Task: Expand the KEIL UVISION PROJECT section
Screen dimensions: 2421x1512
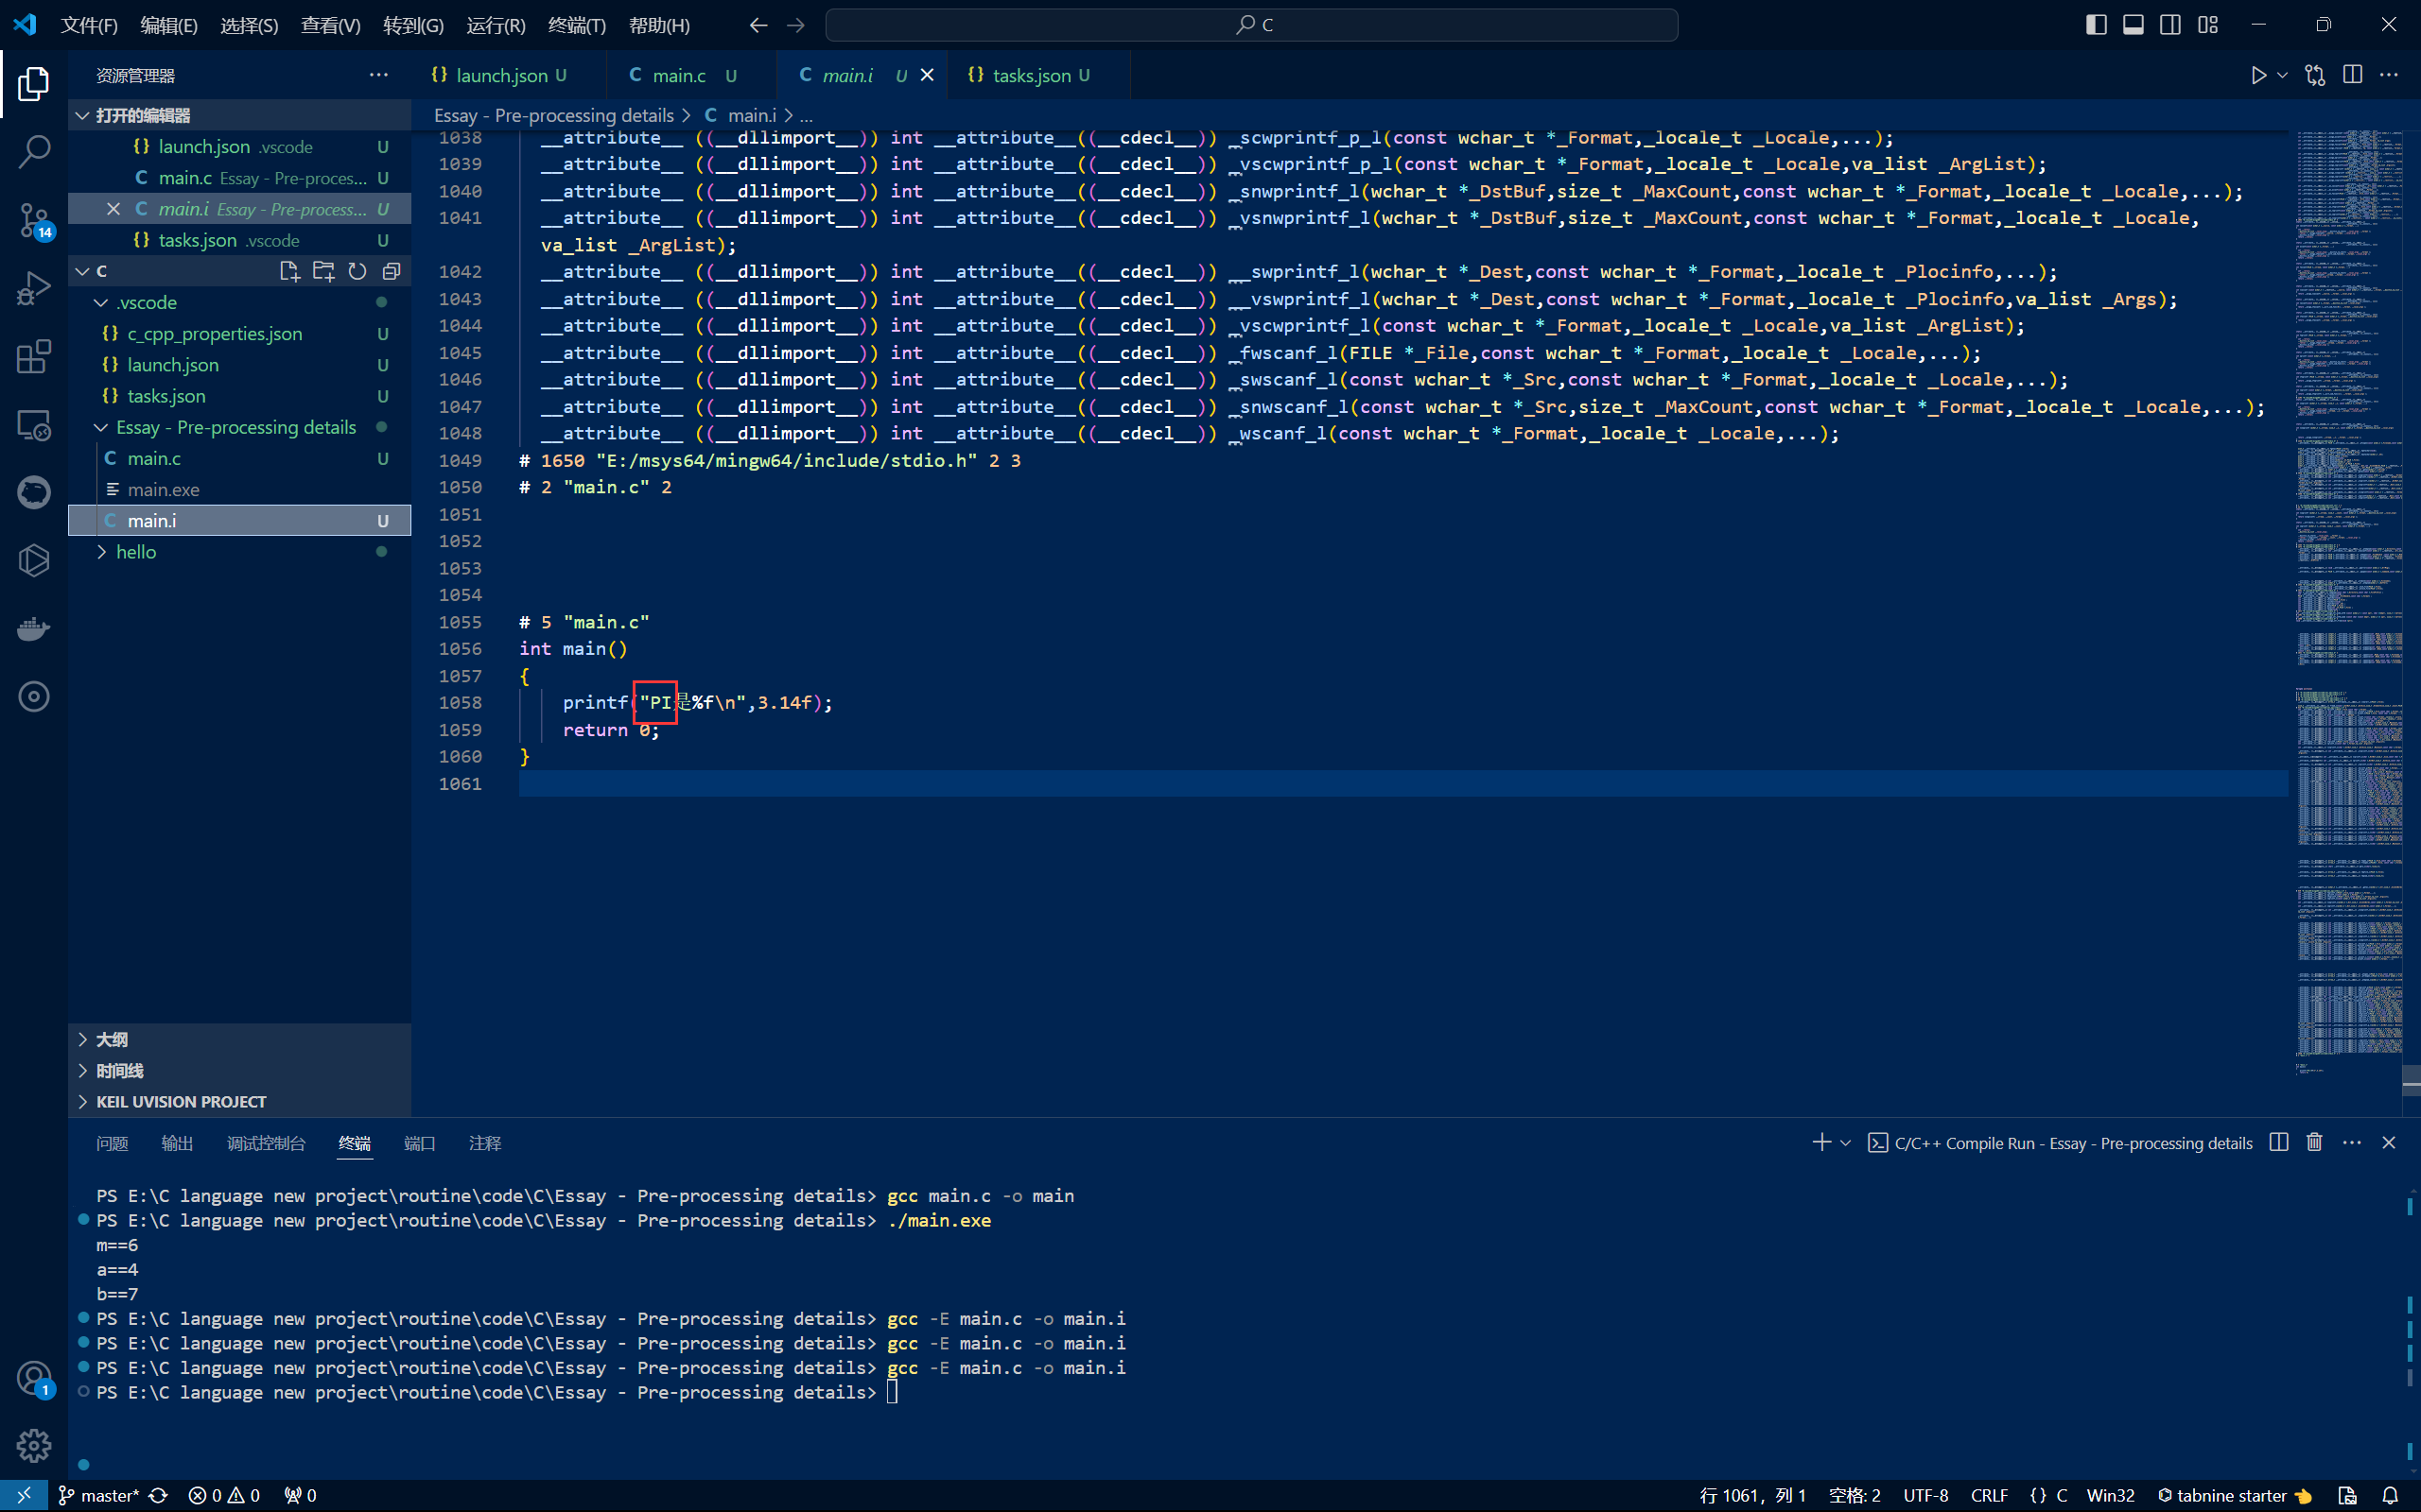Action: [240, 1101]
